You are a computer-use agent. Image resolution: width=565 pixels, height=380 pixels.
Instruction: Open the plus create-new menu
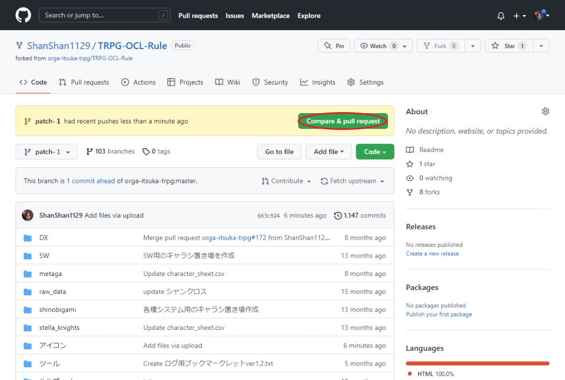tap(520, 16)
